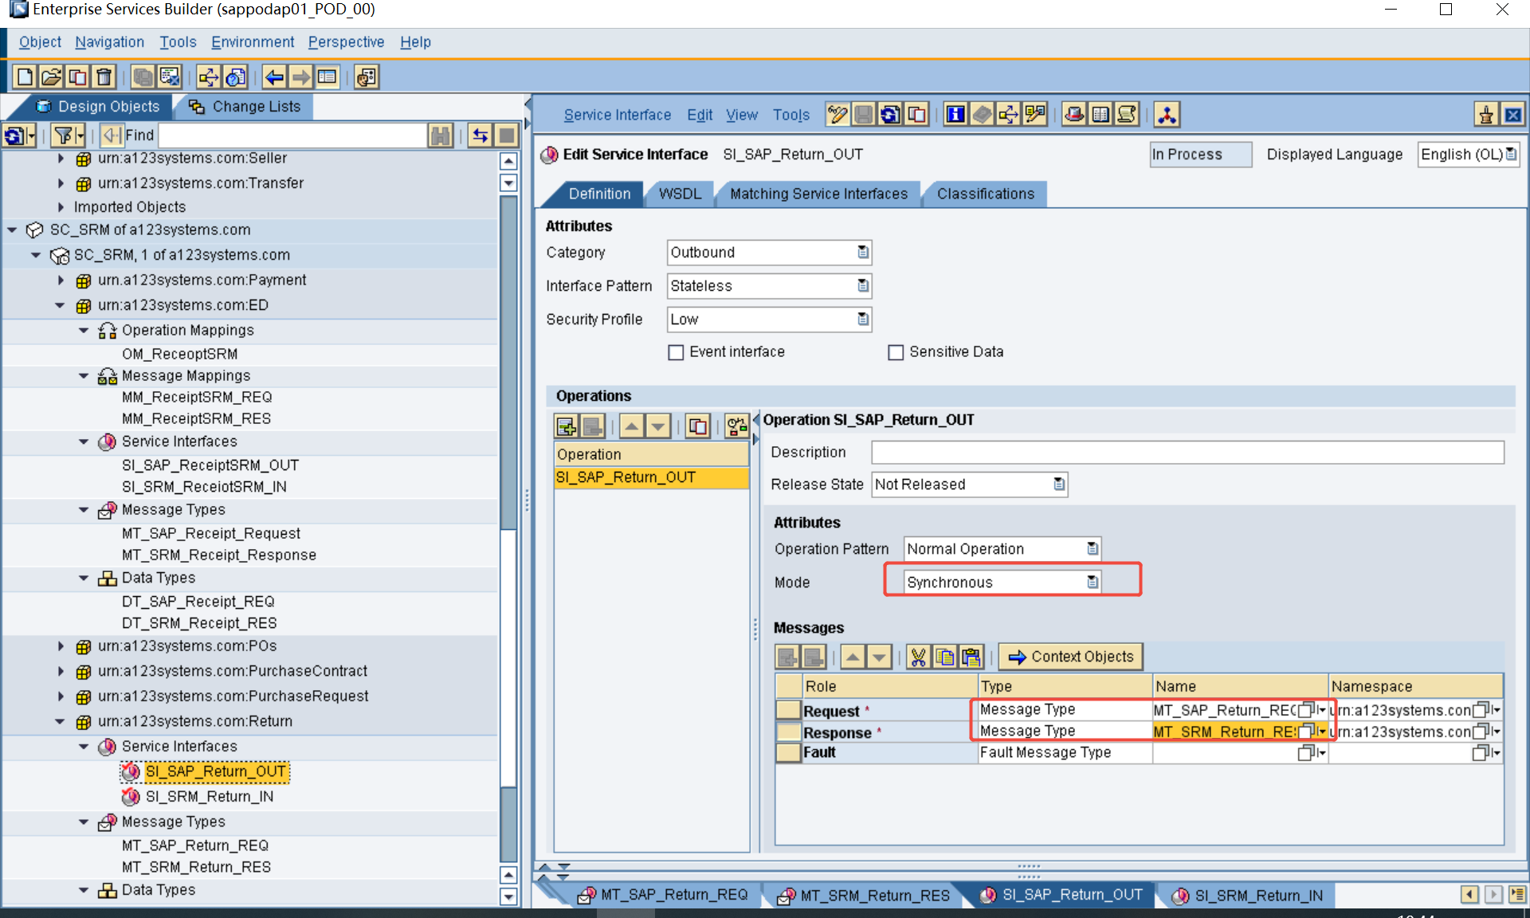Open the Mode Synchronous dropdown
This screenshot has height=918, width=1530.
coord(1093,583)
